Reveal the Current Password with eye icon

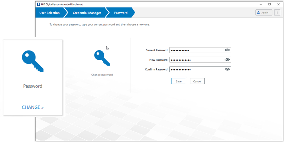[x=227, y=50]
